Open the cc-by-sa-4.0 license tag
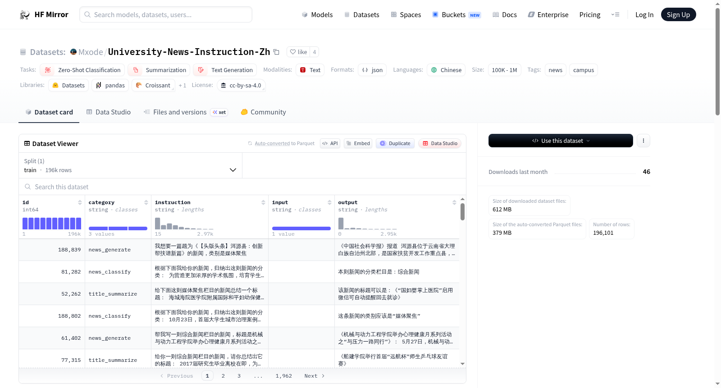The width and height of the screenshot is (721, 388). pos(241,85)
